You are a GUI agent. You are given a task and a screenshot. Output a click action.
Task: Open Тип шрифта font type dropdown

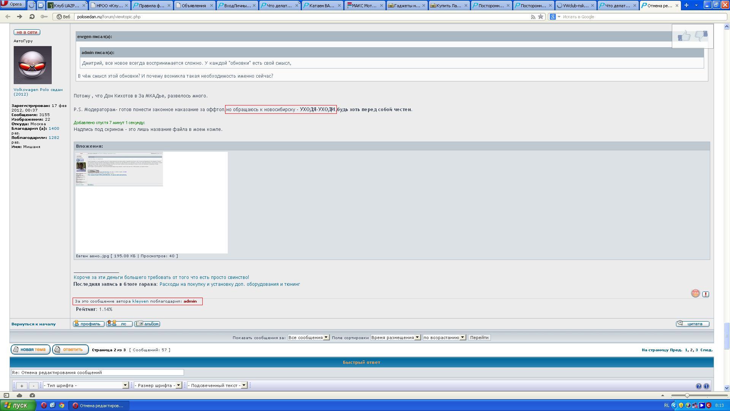click(86, 386)
